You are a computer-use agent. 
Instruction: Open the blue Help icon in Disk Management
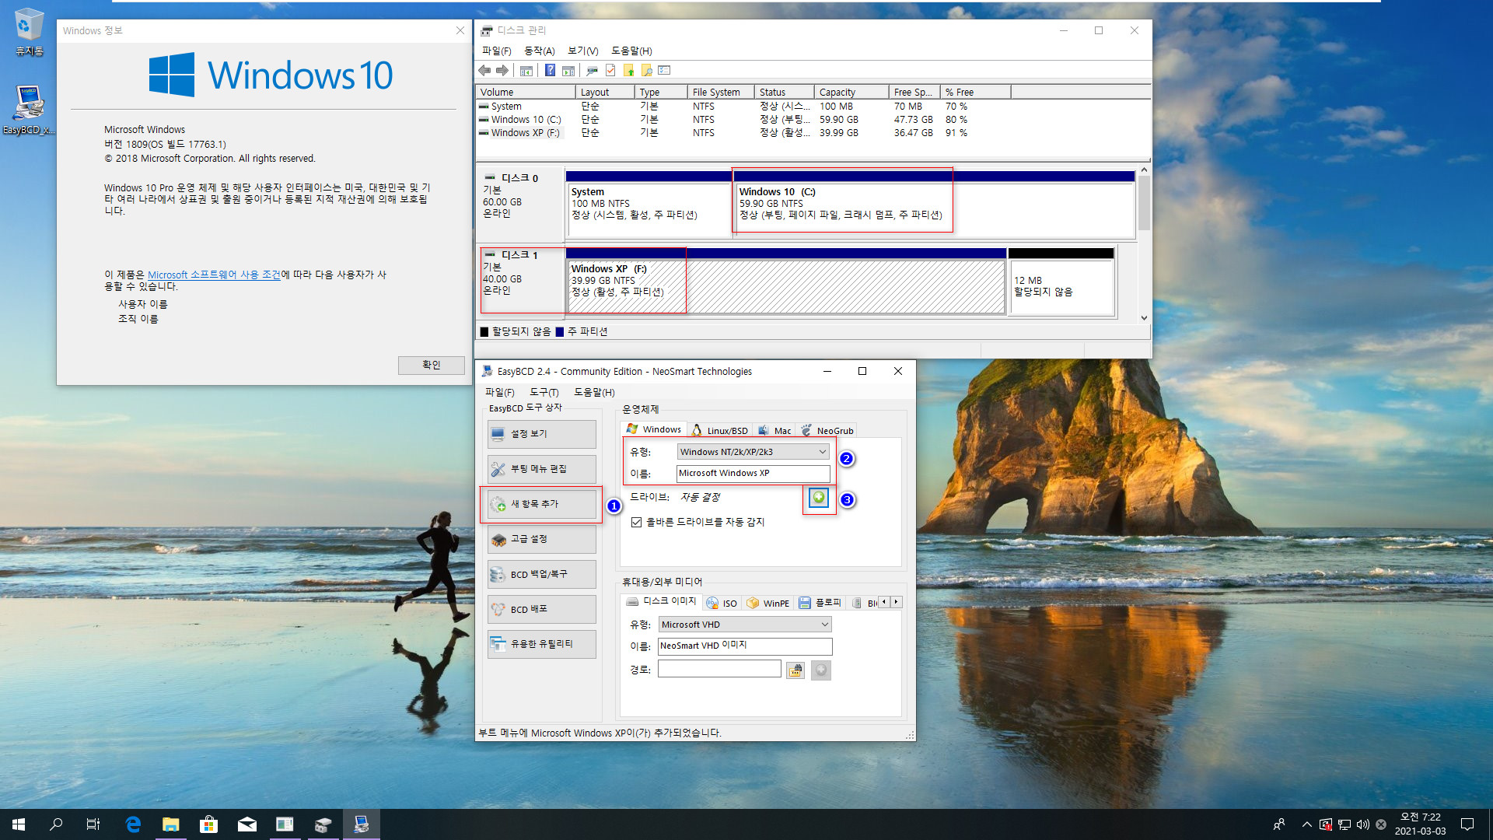550,71
